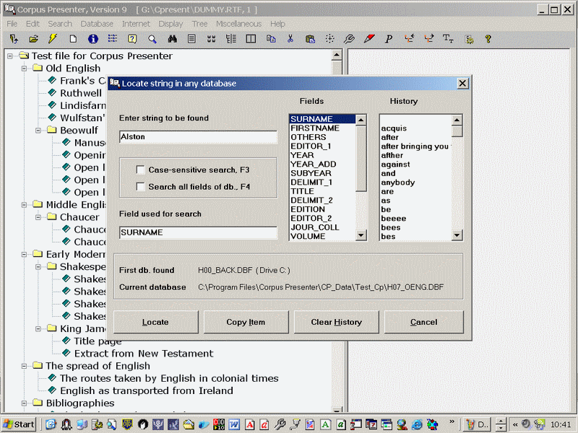Click the scissors cut icon
The height and width of the screenshot is (433, 578).
[290, 39]
